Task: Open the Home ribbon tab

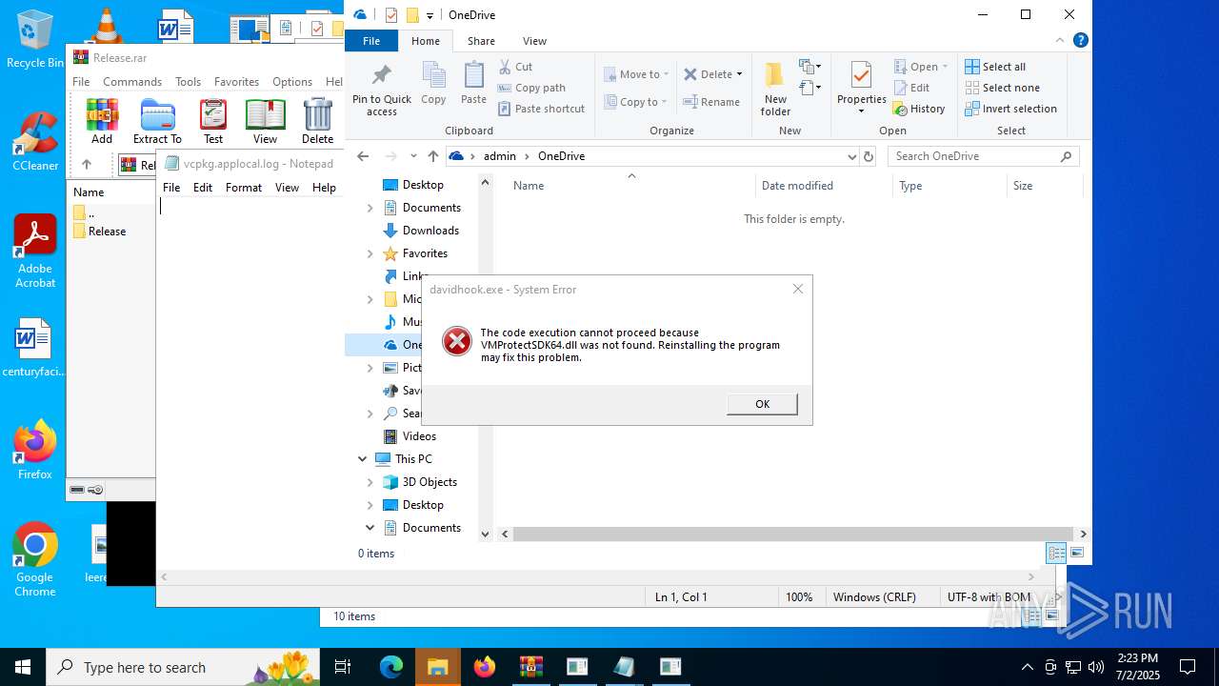Action: [x=426, y=41]
